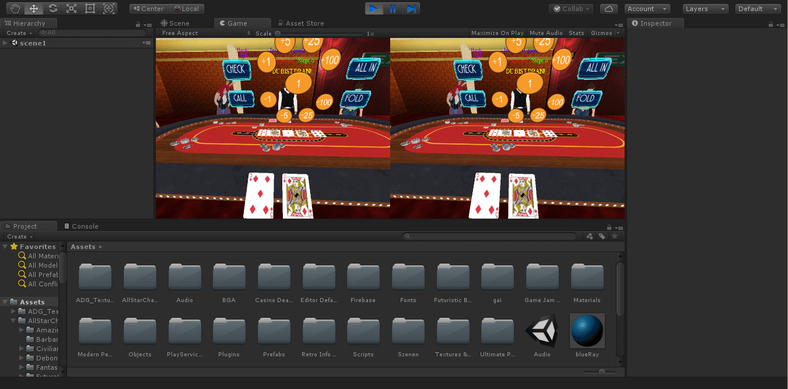
Task: Toggle Maximize On Play
Action: pyautogui.click(x=498, y=33)
